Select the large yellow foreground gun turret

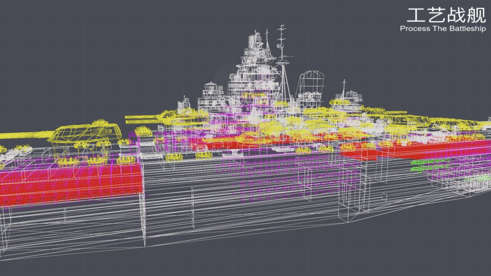pyautogui.click(x=86, y=133)
